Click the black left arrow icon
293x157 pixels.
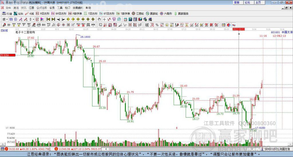click(58, 19)
